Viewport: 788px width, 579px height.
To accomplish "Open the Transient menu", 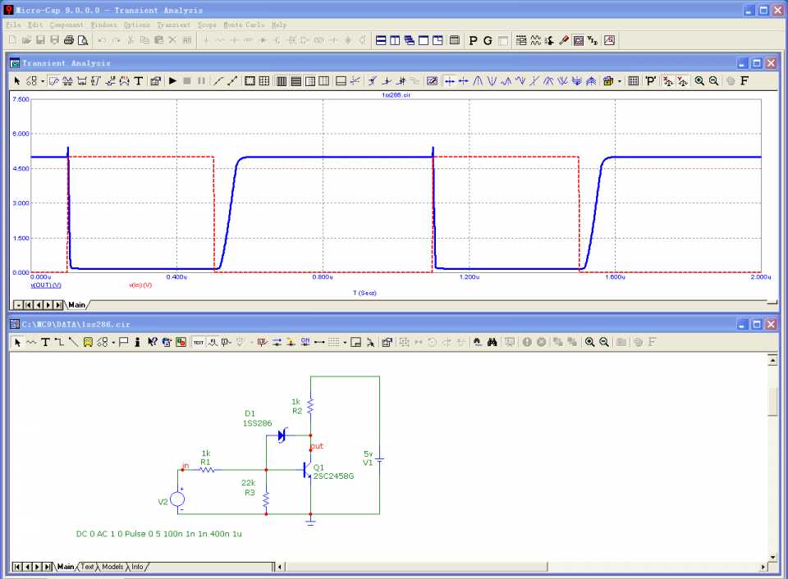I will point(174,25).
